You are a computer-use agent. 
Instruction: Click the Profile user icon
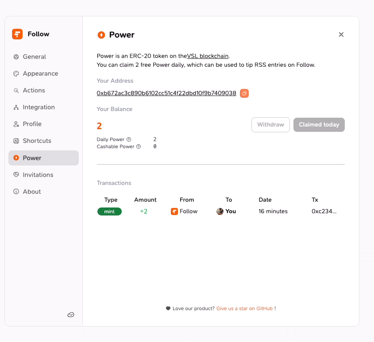click(x=16, y=124)
